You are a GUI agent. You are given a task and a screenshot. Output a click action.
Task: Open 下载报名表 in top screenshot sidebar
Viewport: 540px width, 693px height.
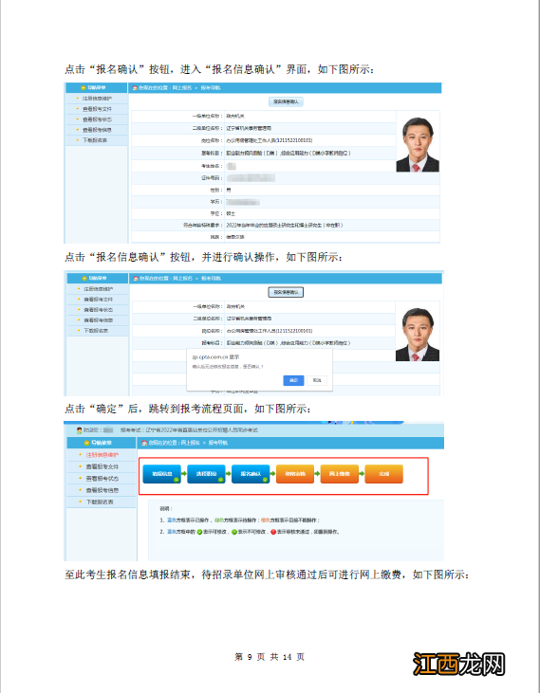pos(95,140)
